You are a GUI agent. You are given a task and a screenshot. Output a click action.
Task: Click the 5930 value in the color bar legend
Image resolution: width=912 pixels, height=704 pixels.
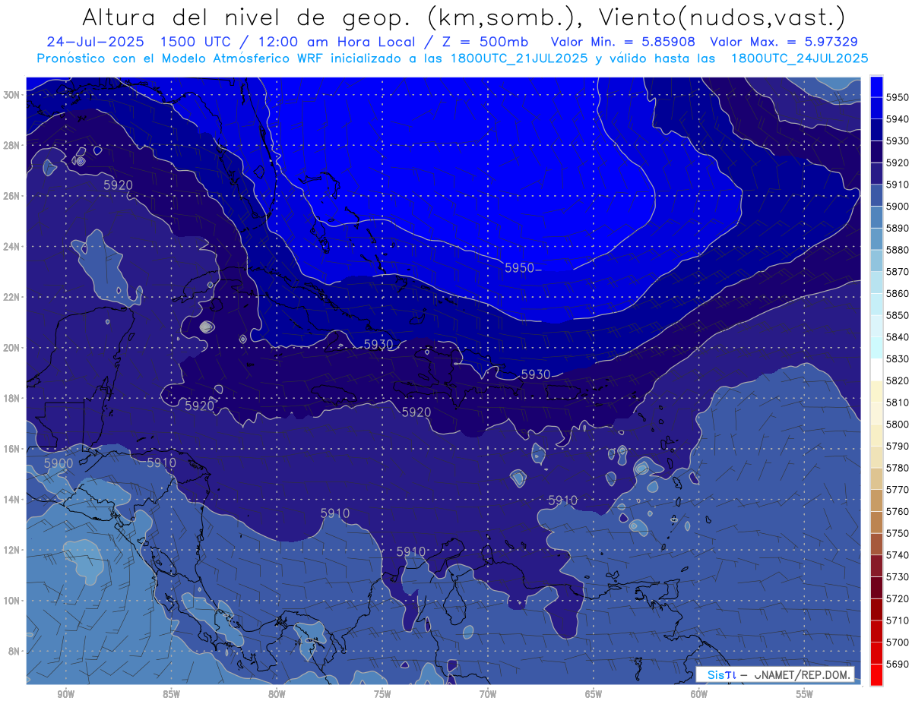897,140
